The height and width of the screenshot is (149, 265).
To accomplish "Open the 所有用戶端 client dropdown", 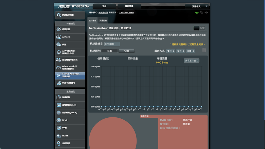I will 192,61.
